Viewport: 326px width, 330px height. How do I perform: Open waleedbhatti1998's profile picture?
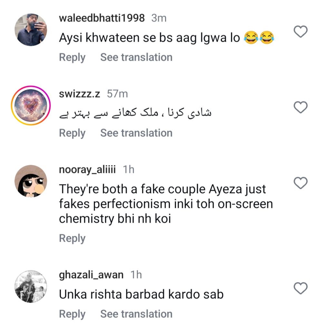(31, 30)
